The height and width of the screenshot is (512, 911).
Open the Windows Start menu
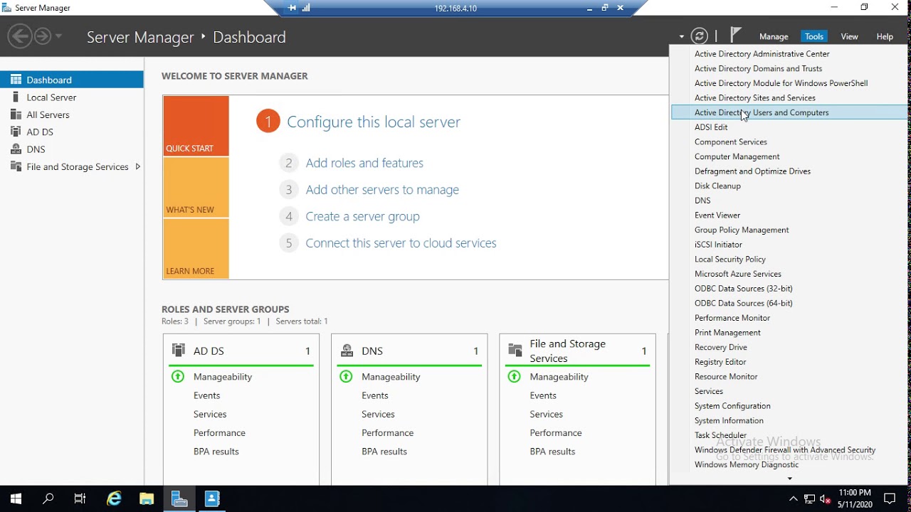tap(16, 498)
